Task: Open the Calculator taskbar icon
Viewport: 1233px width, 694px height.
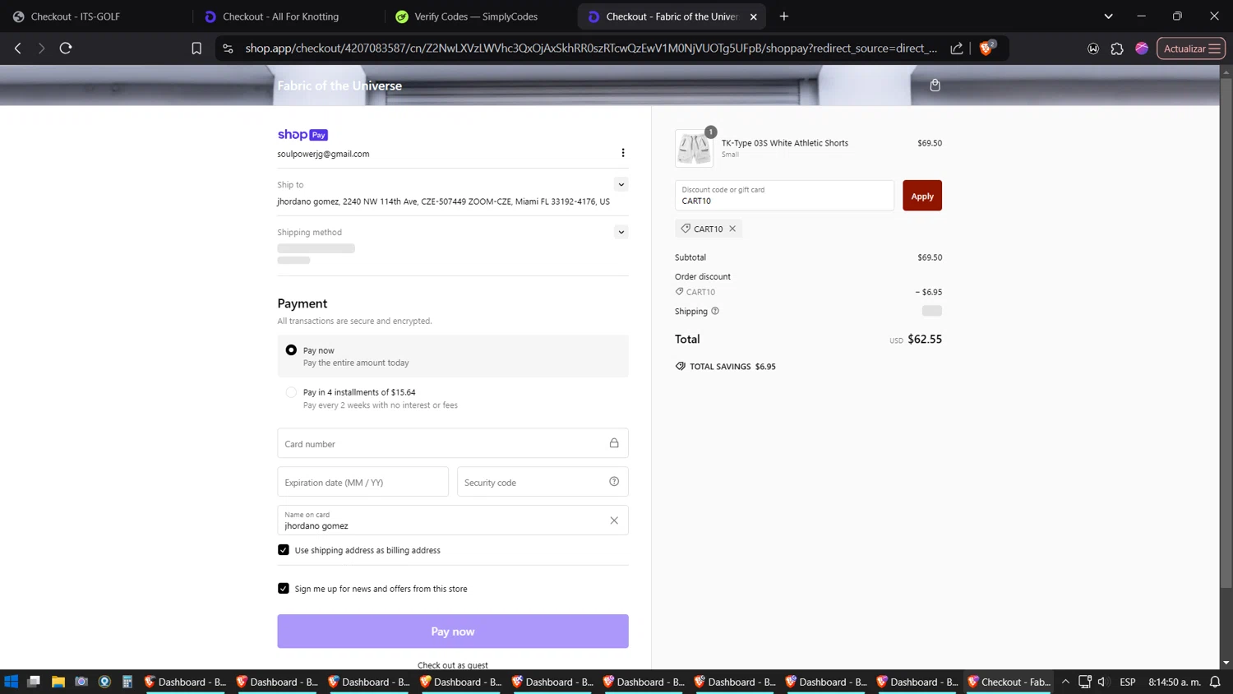Action: (127, 682)
